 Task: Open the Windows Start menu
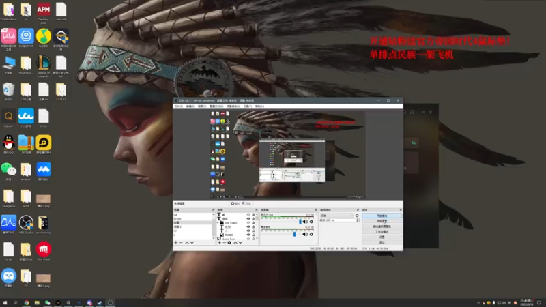5,303
